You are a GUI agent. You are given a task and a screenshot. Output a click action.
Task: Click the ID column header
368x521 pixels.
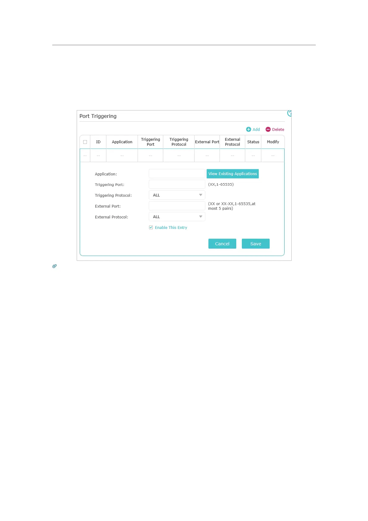tap(98, 142)
